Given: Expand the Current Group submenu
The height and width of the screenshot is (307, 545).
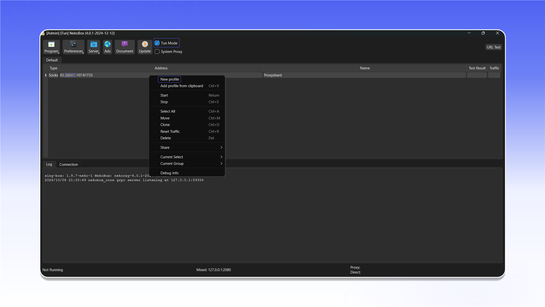Looking at the screenshot, I should click(187, 163).
